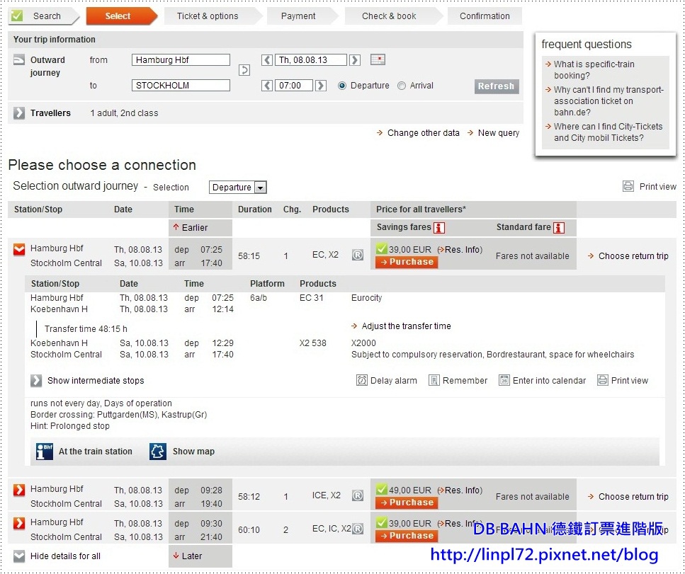Choose return trip for 07:25 connection

[628, 256]
